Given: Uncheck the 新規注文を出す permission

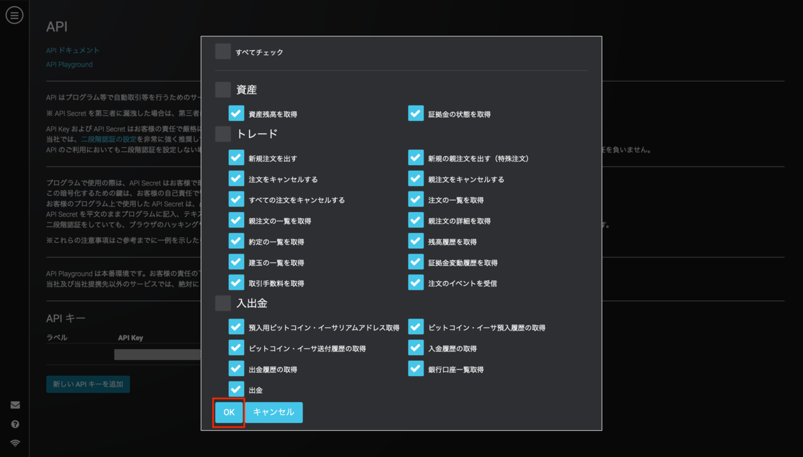Looking at the screenshot, I should [x=236, y=157].
